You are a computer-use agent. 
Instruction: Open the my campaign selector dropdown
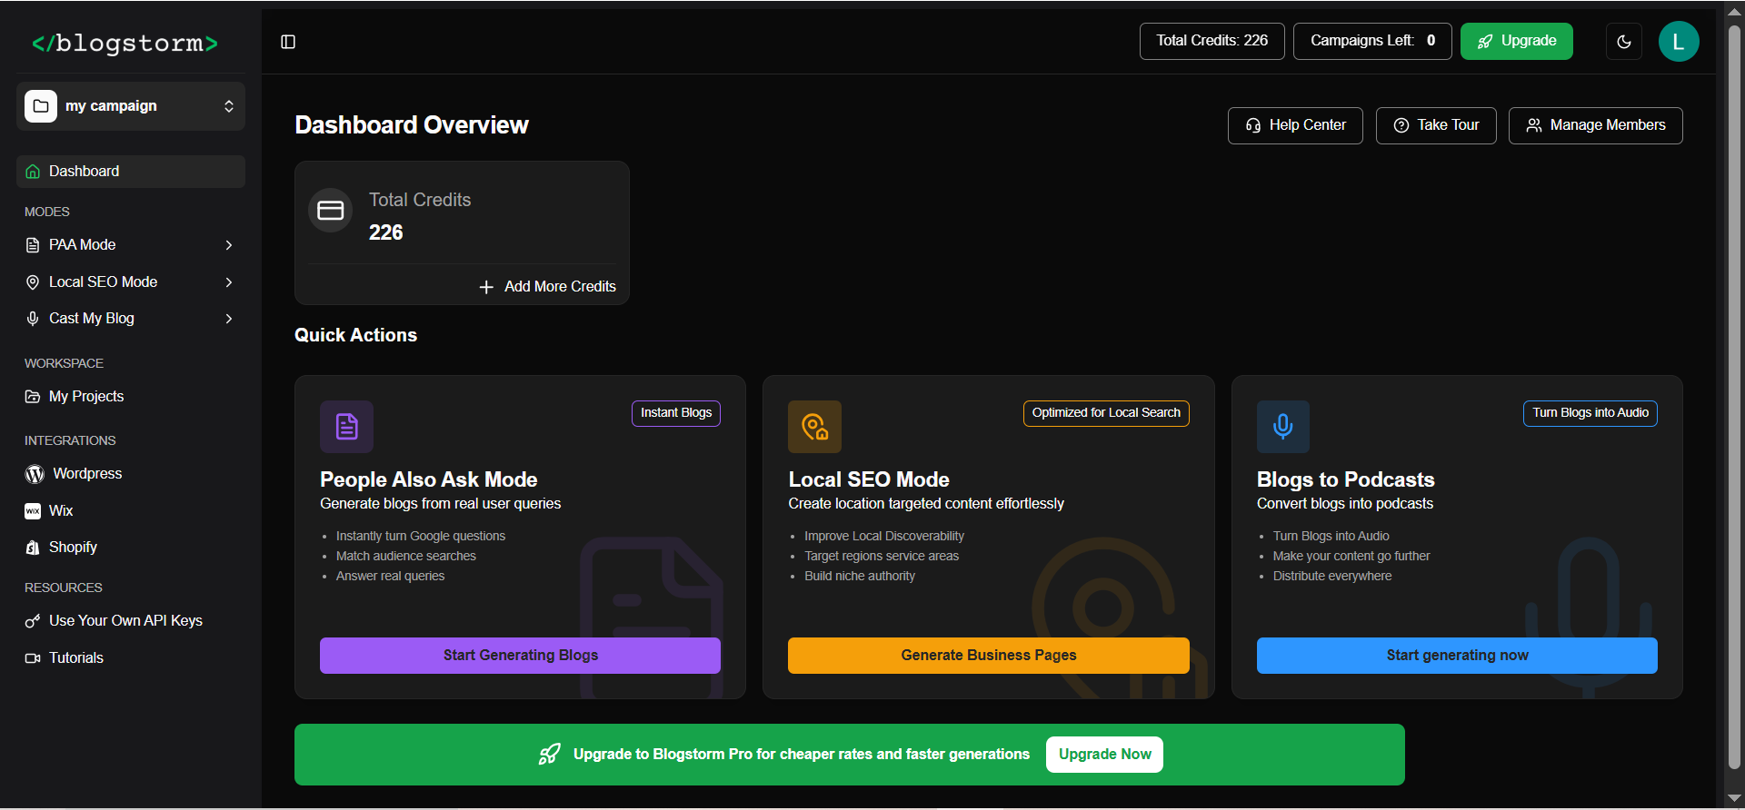pyautogui.click(x=131, y=106)
